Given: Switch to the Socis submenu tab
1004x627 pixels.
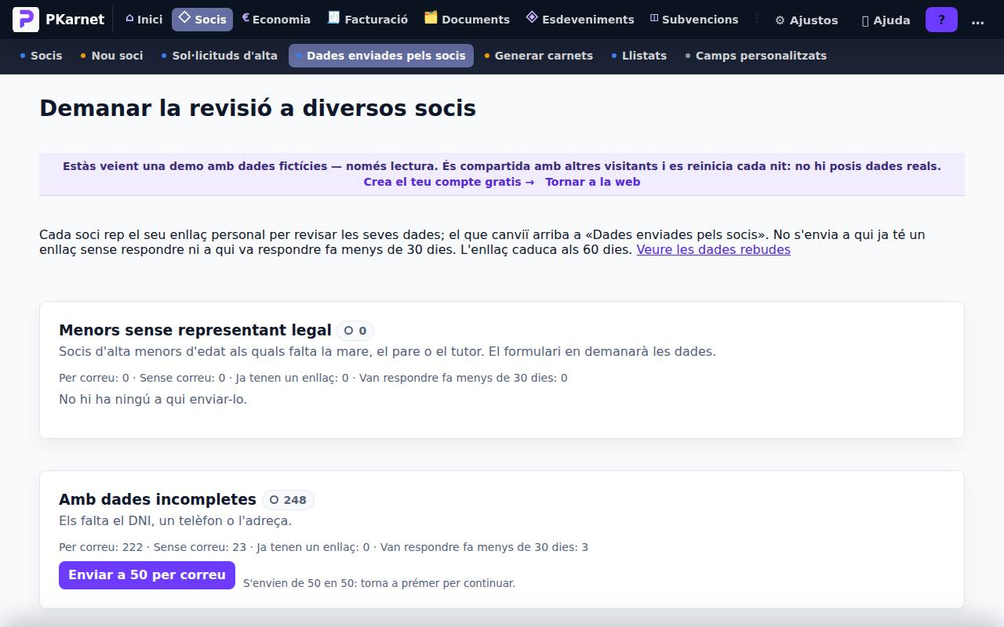Looking at the screenshot, I should [41, 56].
